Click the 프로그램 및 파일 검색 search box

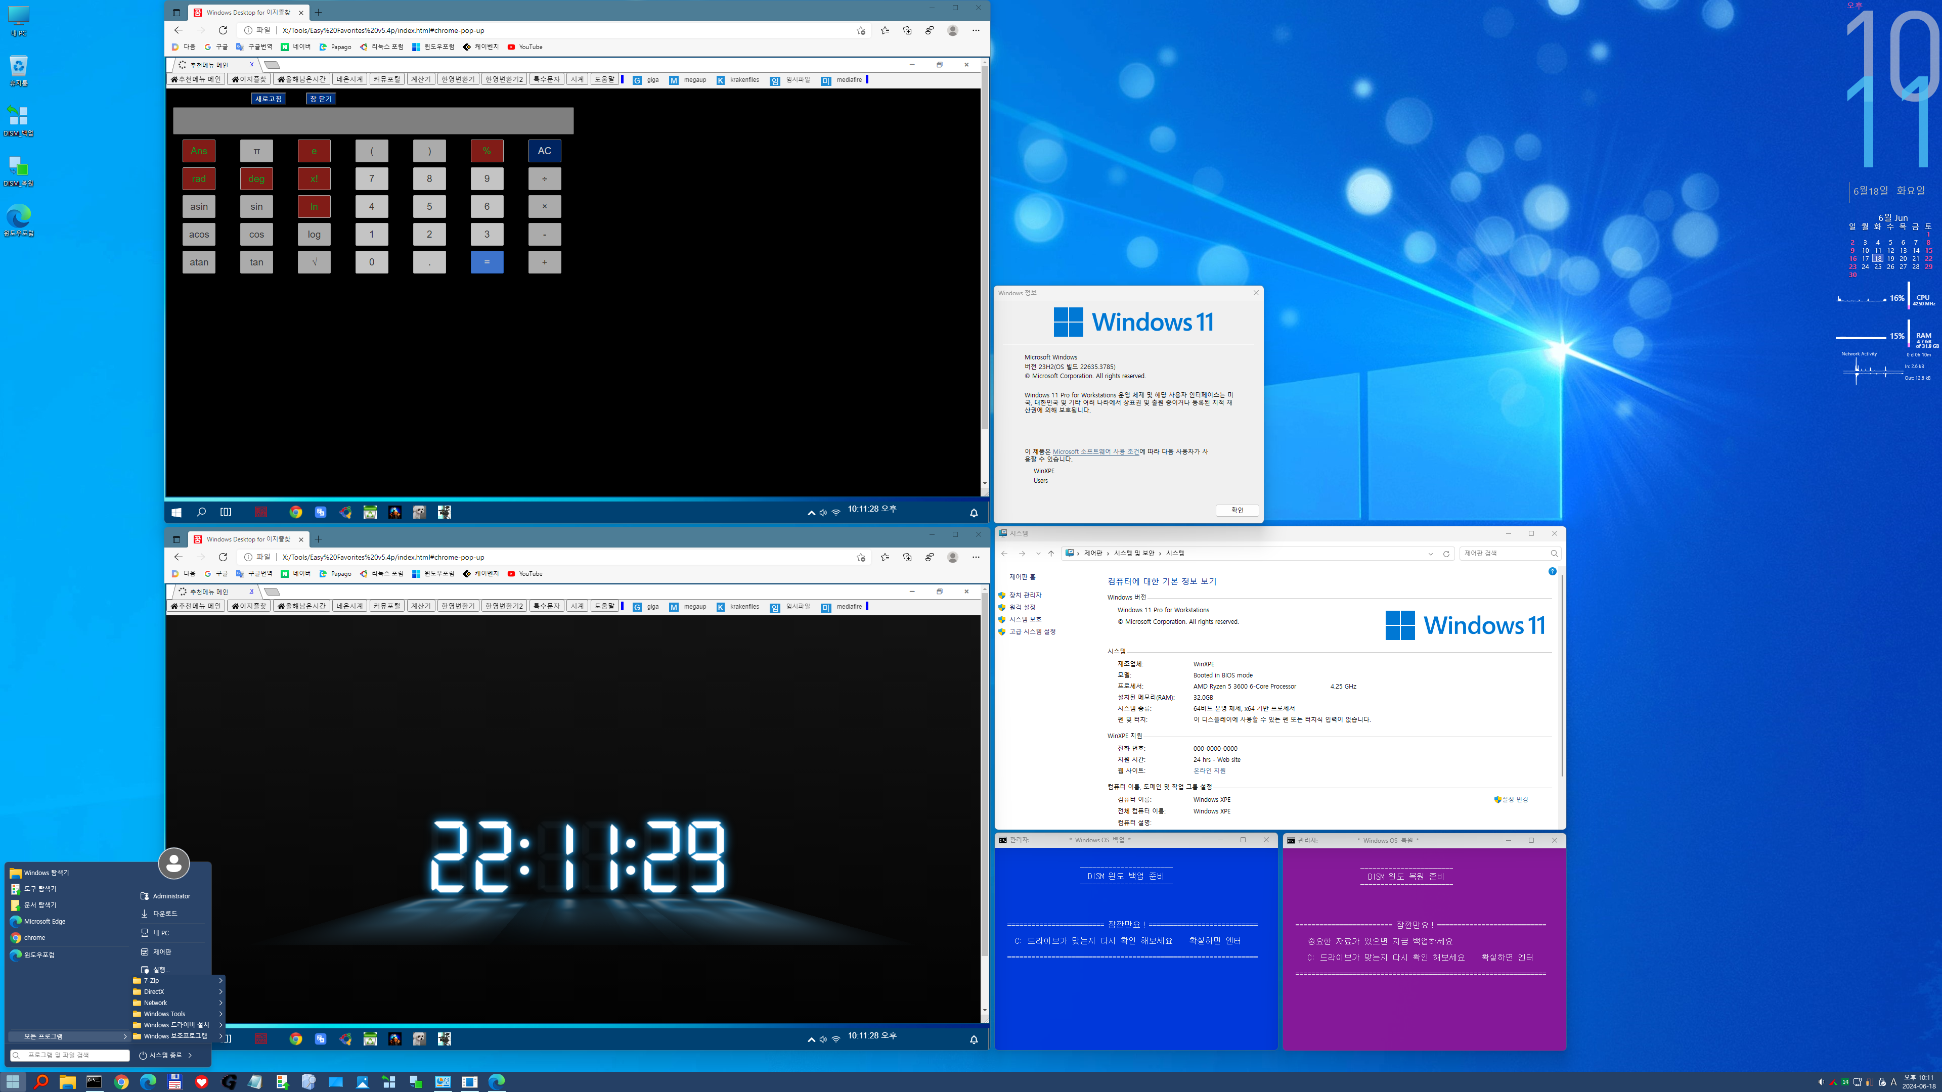[69, 1055]
